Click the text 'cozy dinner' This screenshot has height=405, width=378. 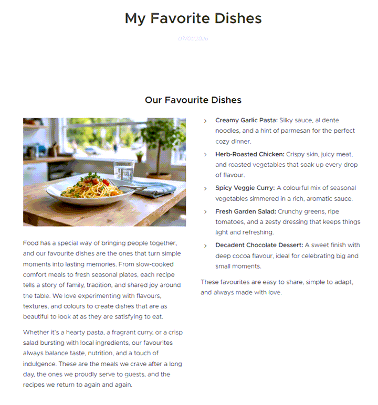[x=233, y=142]
